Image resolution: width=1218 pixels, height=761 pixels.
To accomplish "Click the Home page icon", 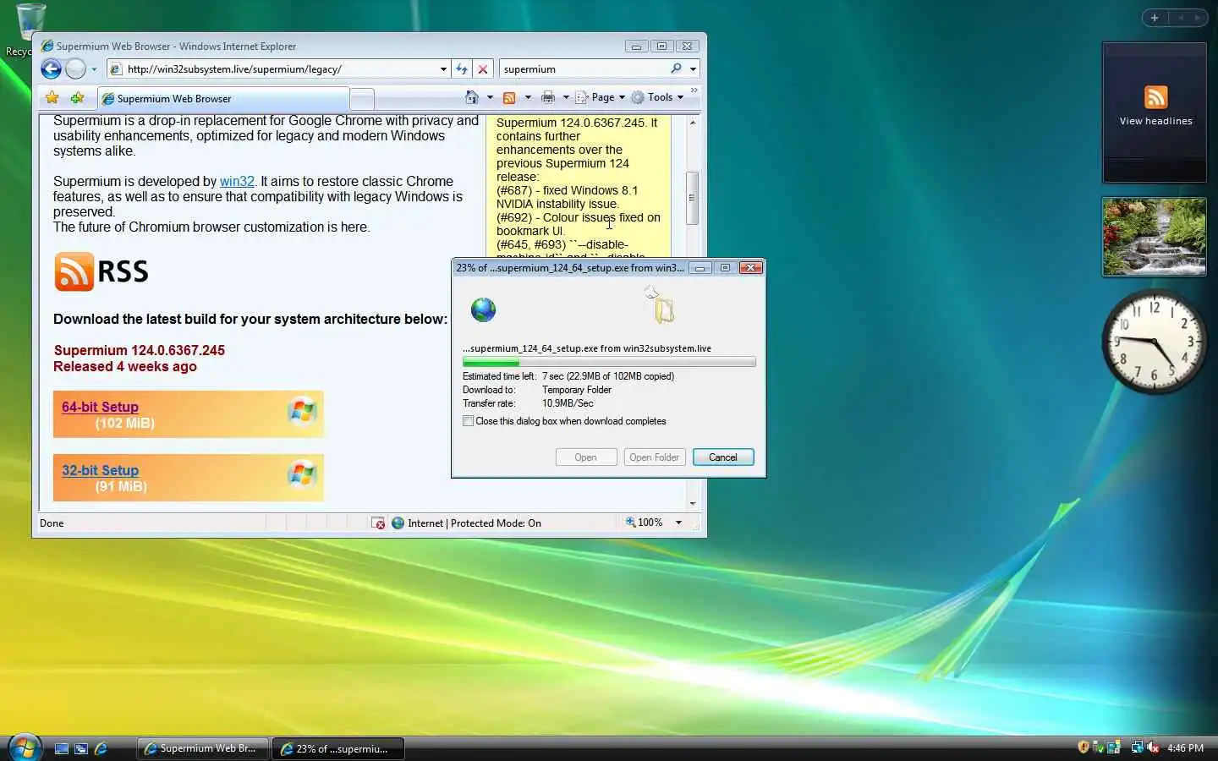I will click(x=472, y=97).
